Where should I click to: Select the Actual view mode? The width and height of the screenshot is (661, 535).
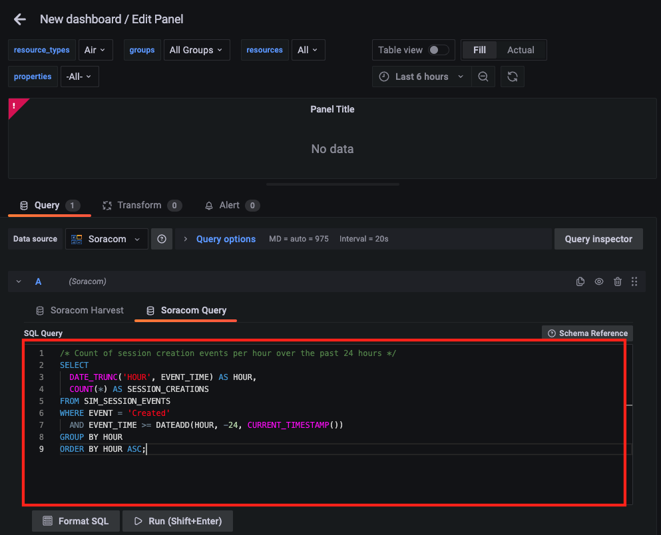pos(521,50)
